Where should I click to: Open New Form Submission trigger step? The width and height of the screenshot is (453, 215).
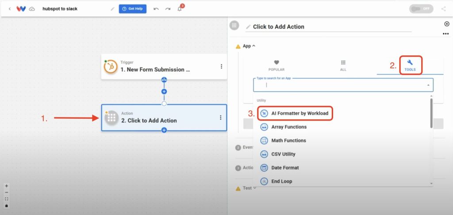tap(164, 67)
